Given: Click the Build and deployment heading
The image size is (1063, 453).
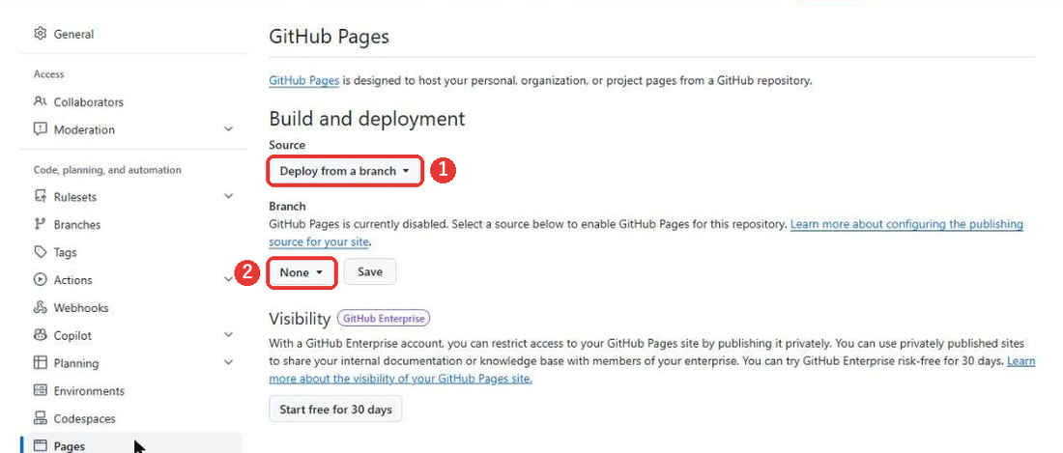Looking at the screenshot, I should tap(367, 119).
